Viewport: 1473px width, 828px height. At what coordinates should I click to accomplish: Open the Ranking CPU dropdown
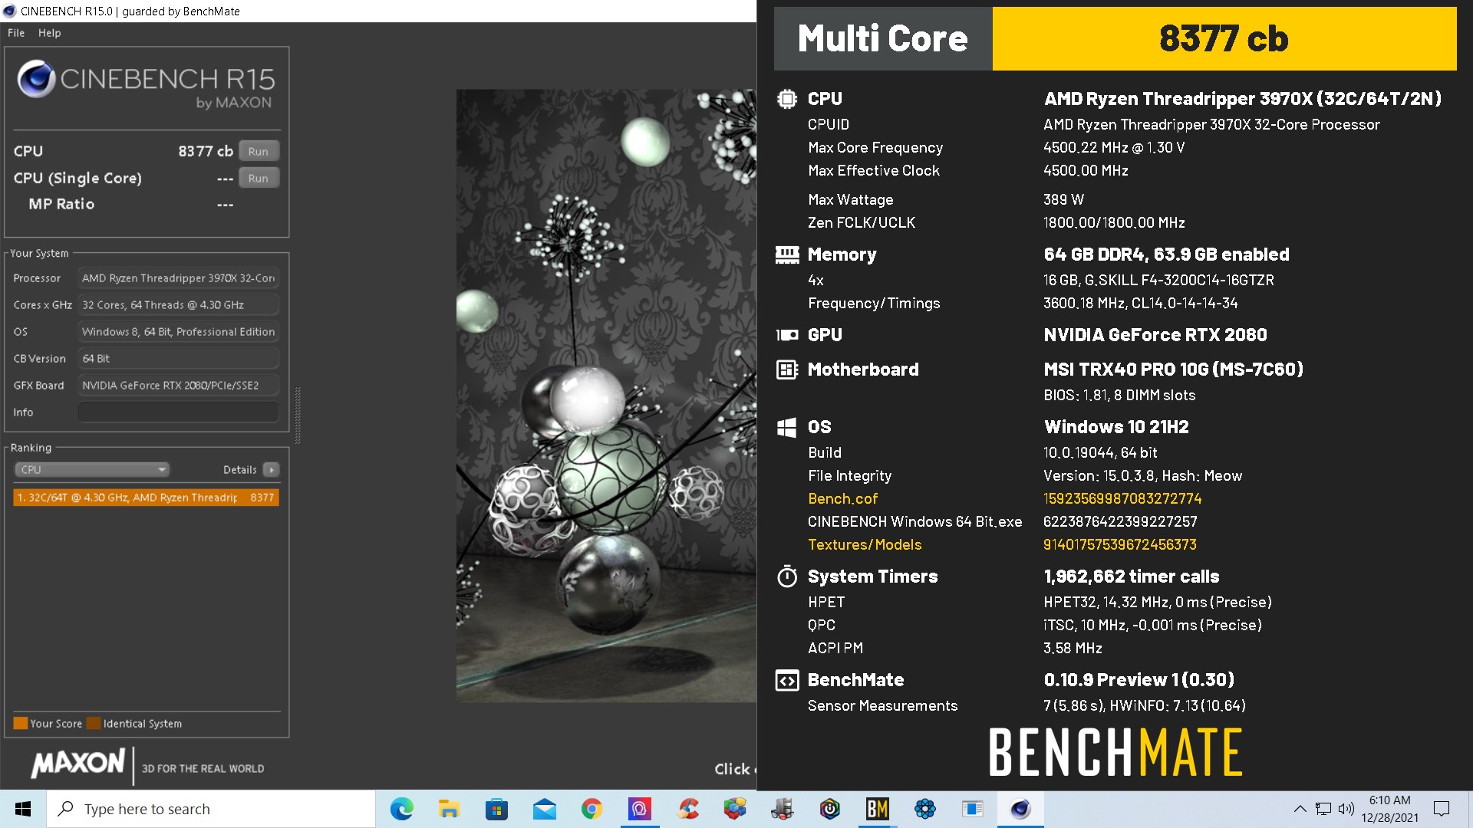(x=91, y=469)
